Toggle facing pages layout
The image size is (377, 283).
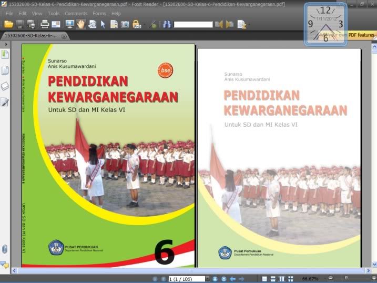point(281,279)
